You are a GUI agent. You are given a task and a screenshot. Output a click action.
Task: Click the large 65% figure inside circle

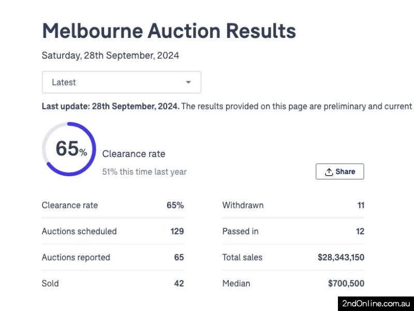pyautogui.click(x=71, y=149)
